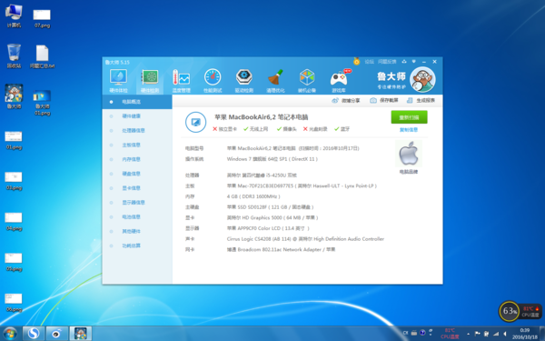Click the '4 GB ( DDR3 1600MHz )' memory value
The width and height of the screenshot is (545, 341).
click(x=253, y=196)
